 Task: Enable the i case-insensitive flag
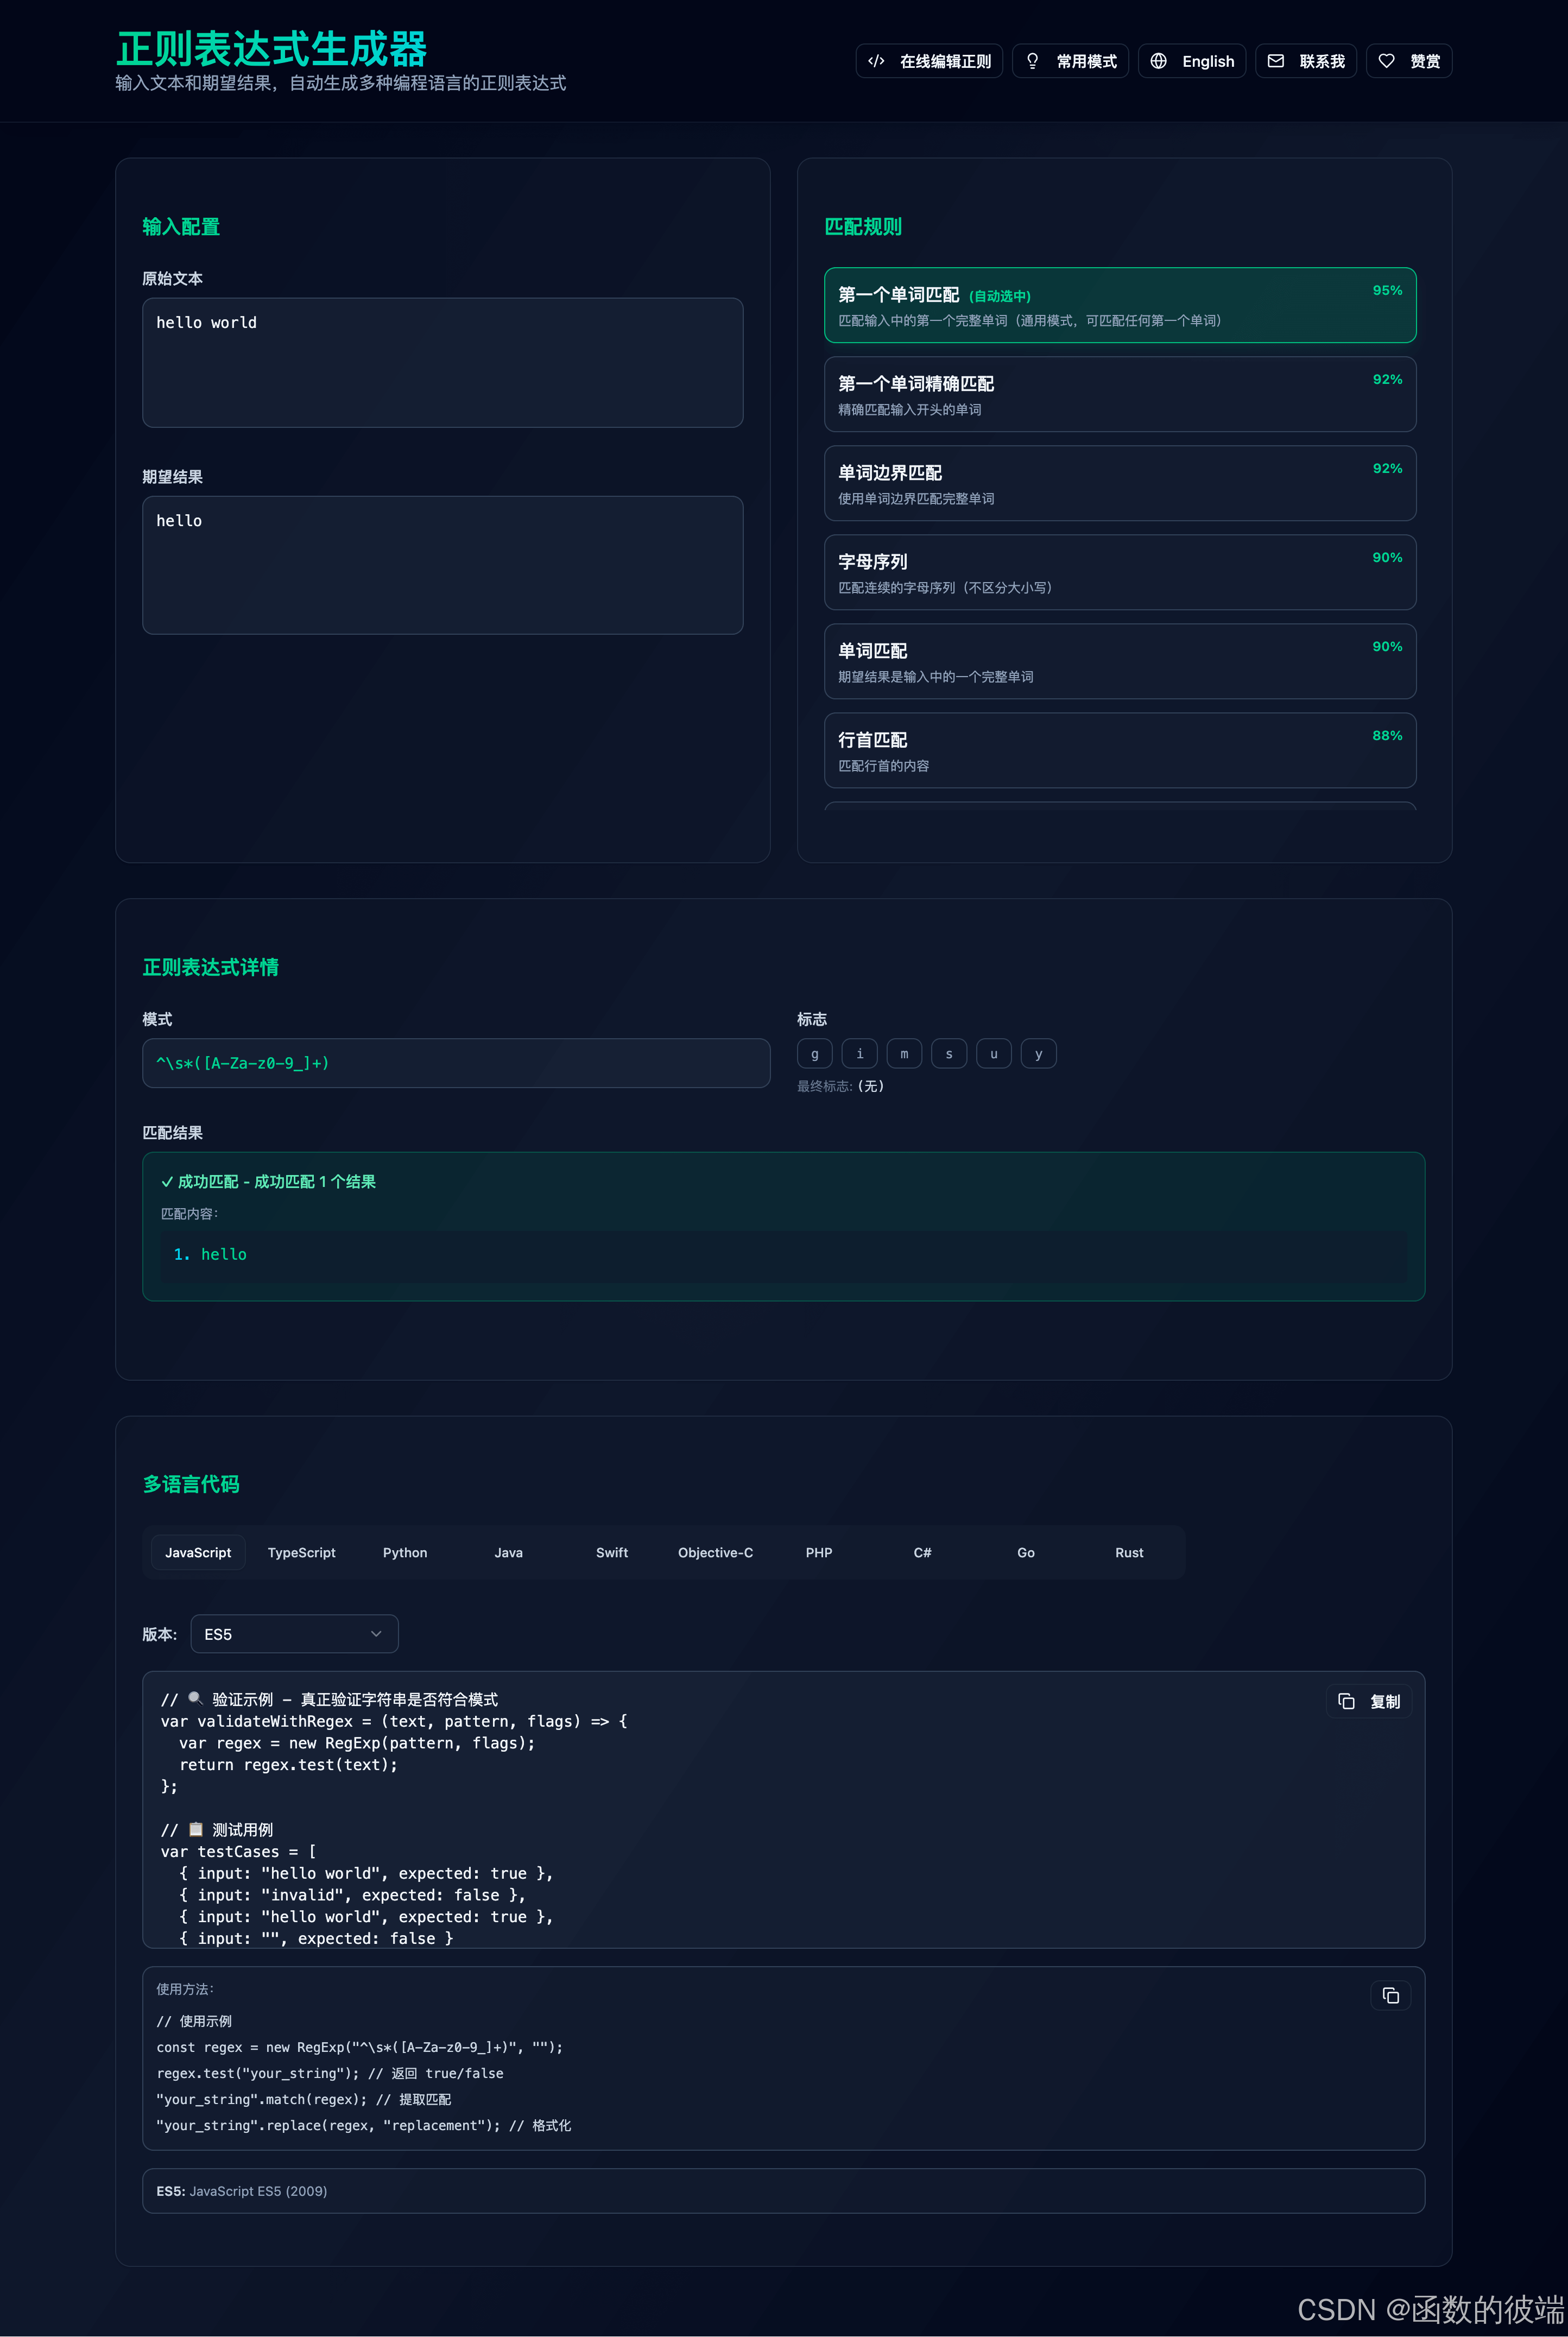tap(859, 1053)
